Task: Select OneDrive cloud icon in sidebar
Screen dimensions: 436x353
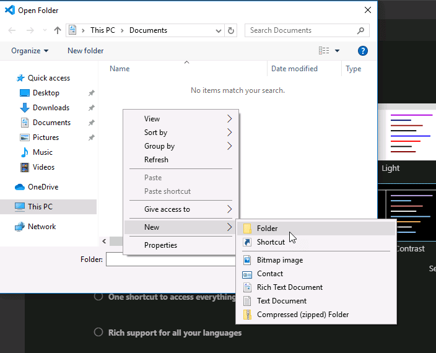Action: click(20, 187)
